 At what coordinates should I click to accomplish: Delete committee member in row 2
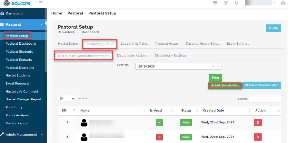258,137
